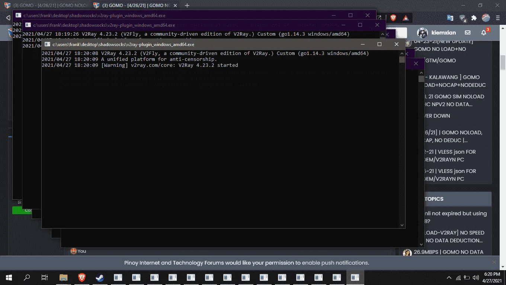This screenshot has width=506, height=285.
Task: Close the active GOMO browser tab
Action: (x=176, y=6)
